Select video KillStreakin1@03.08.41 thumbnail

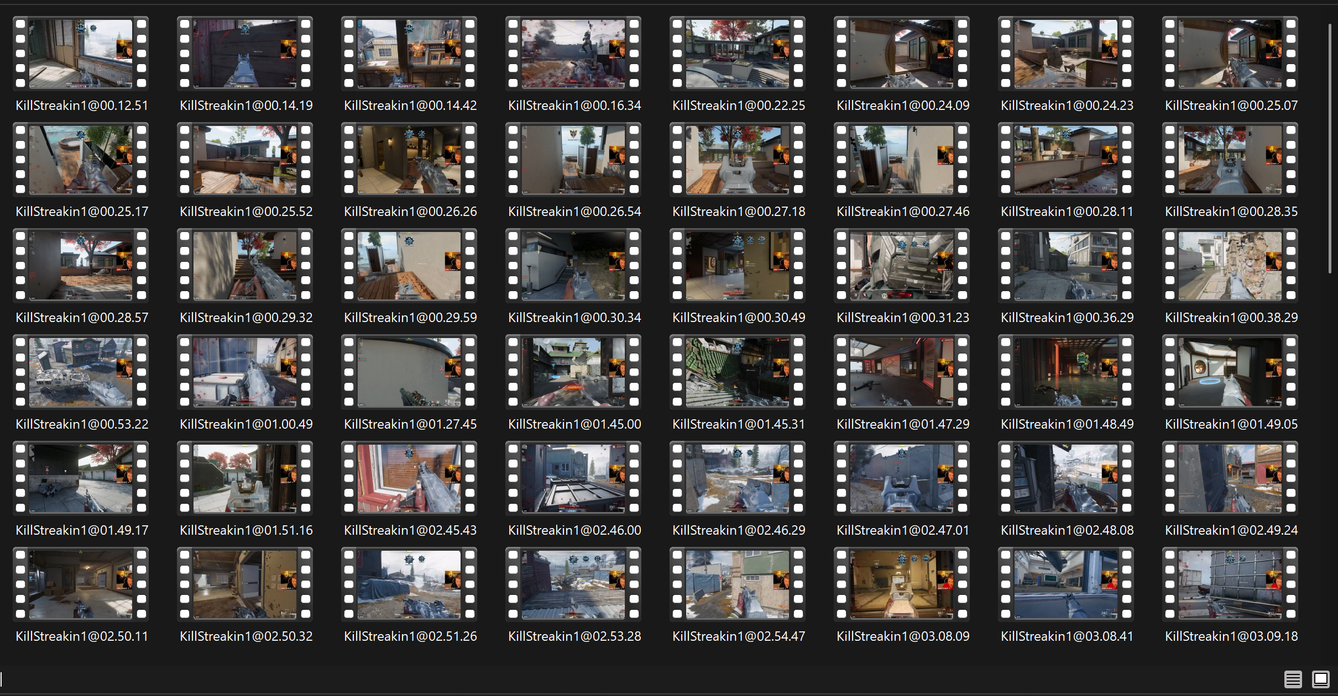pos(1066,584)
